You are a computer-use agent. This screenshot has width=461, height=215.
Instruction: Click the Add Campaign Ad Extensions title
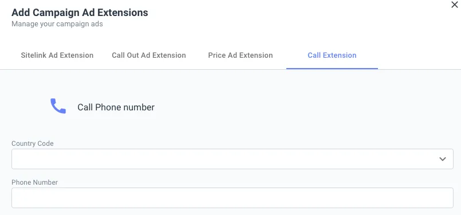click(x=80, y=13)
